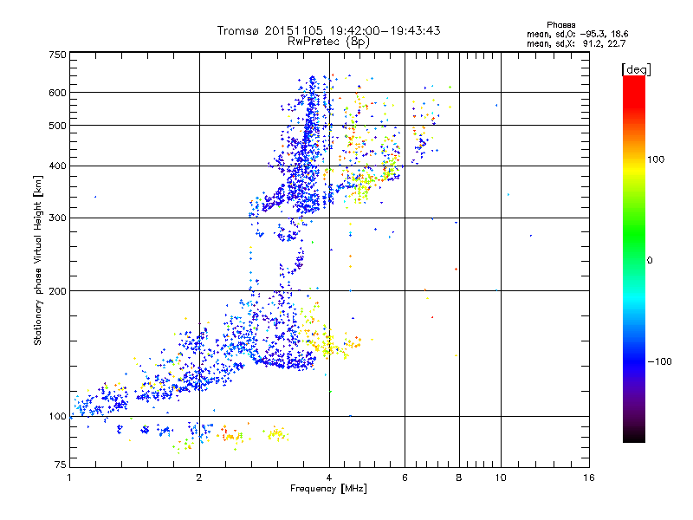Click the "2" frequency axis tick label
This screenshot has height=520, width=693.
pos(199,478)
